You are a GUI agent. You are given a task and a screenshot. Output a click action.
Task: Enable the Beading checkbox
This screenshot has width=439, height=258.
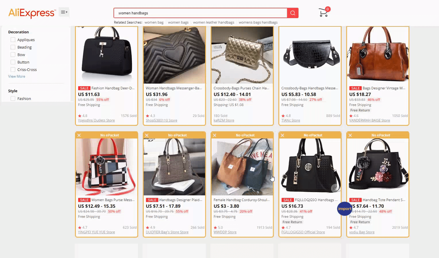13,47
